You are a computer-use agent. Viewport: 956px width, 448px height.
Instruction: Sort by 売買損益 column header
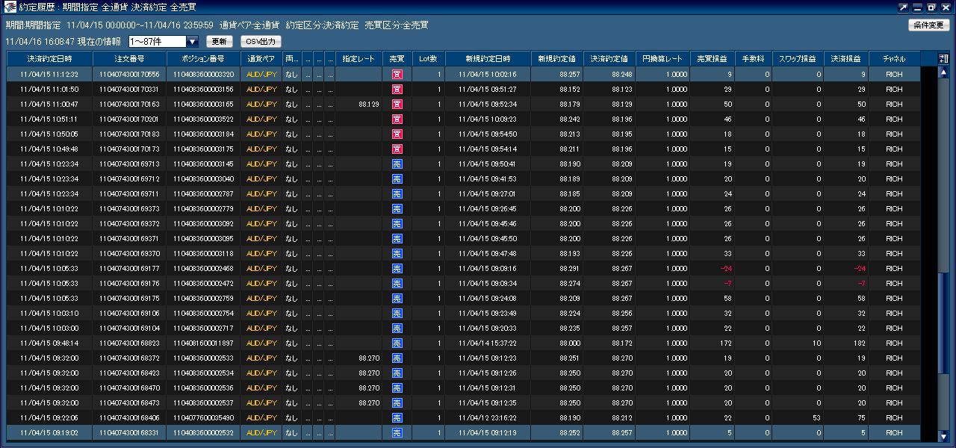(x=713, y=59)
